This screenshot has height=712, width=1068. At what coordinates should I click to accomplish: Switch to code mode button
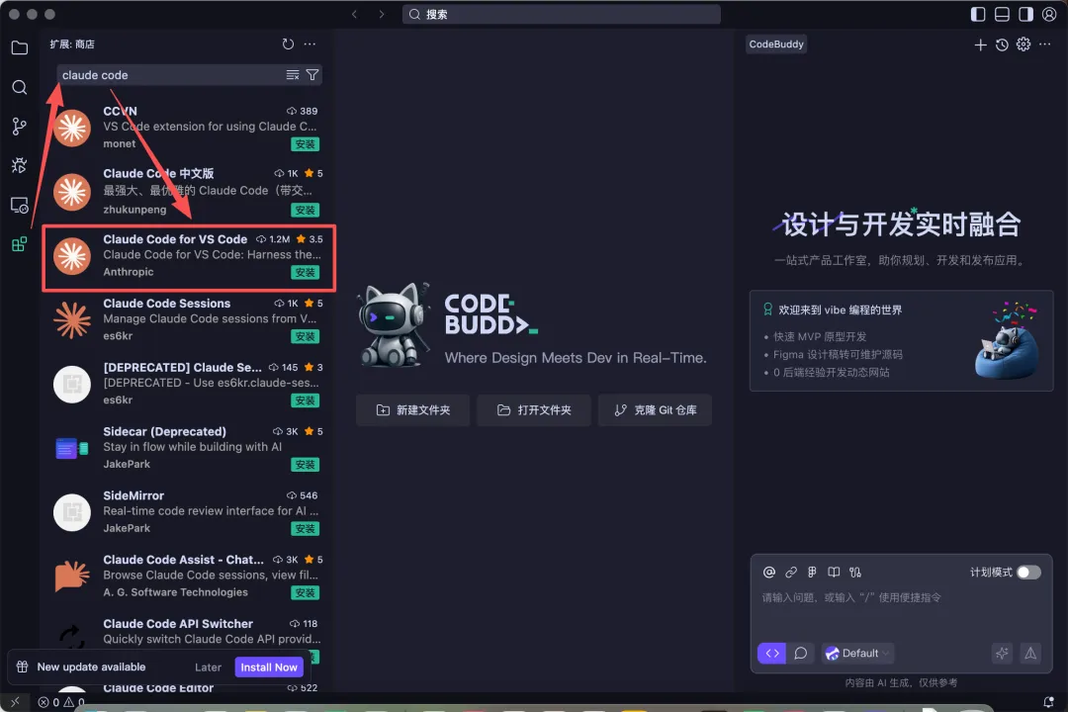pyautogui.click(x=771, y=654)
